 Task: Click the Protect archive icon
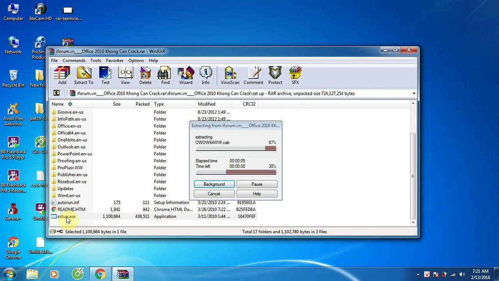click(x=275, y=75)
